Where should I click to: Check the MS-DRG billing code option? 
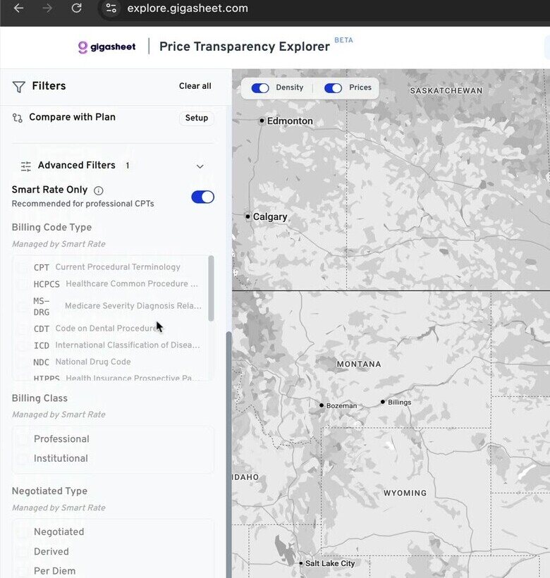click(23, 307)
